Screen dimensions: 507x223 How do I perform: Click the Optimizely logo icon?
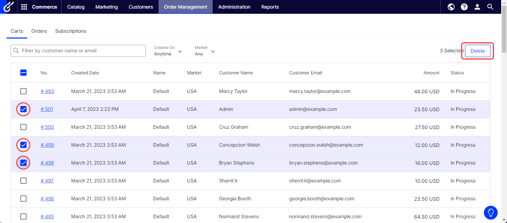coord(8,7)
